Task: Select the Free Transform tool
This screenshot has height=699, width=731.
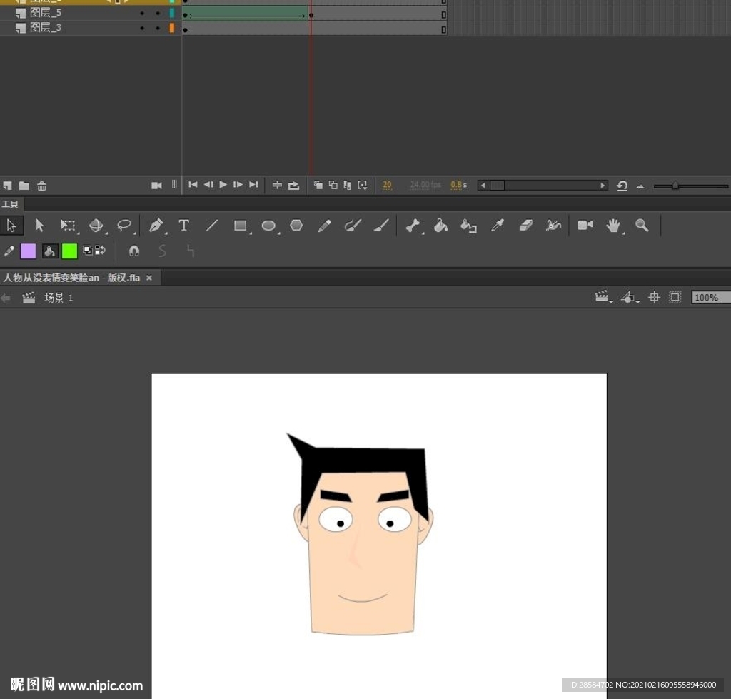Action: click(68, 226)
